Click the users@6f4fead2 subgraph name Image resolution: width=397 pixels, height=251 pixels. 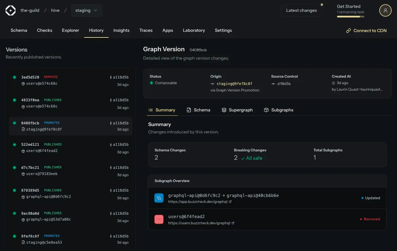pos(186,217)
